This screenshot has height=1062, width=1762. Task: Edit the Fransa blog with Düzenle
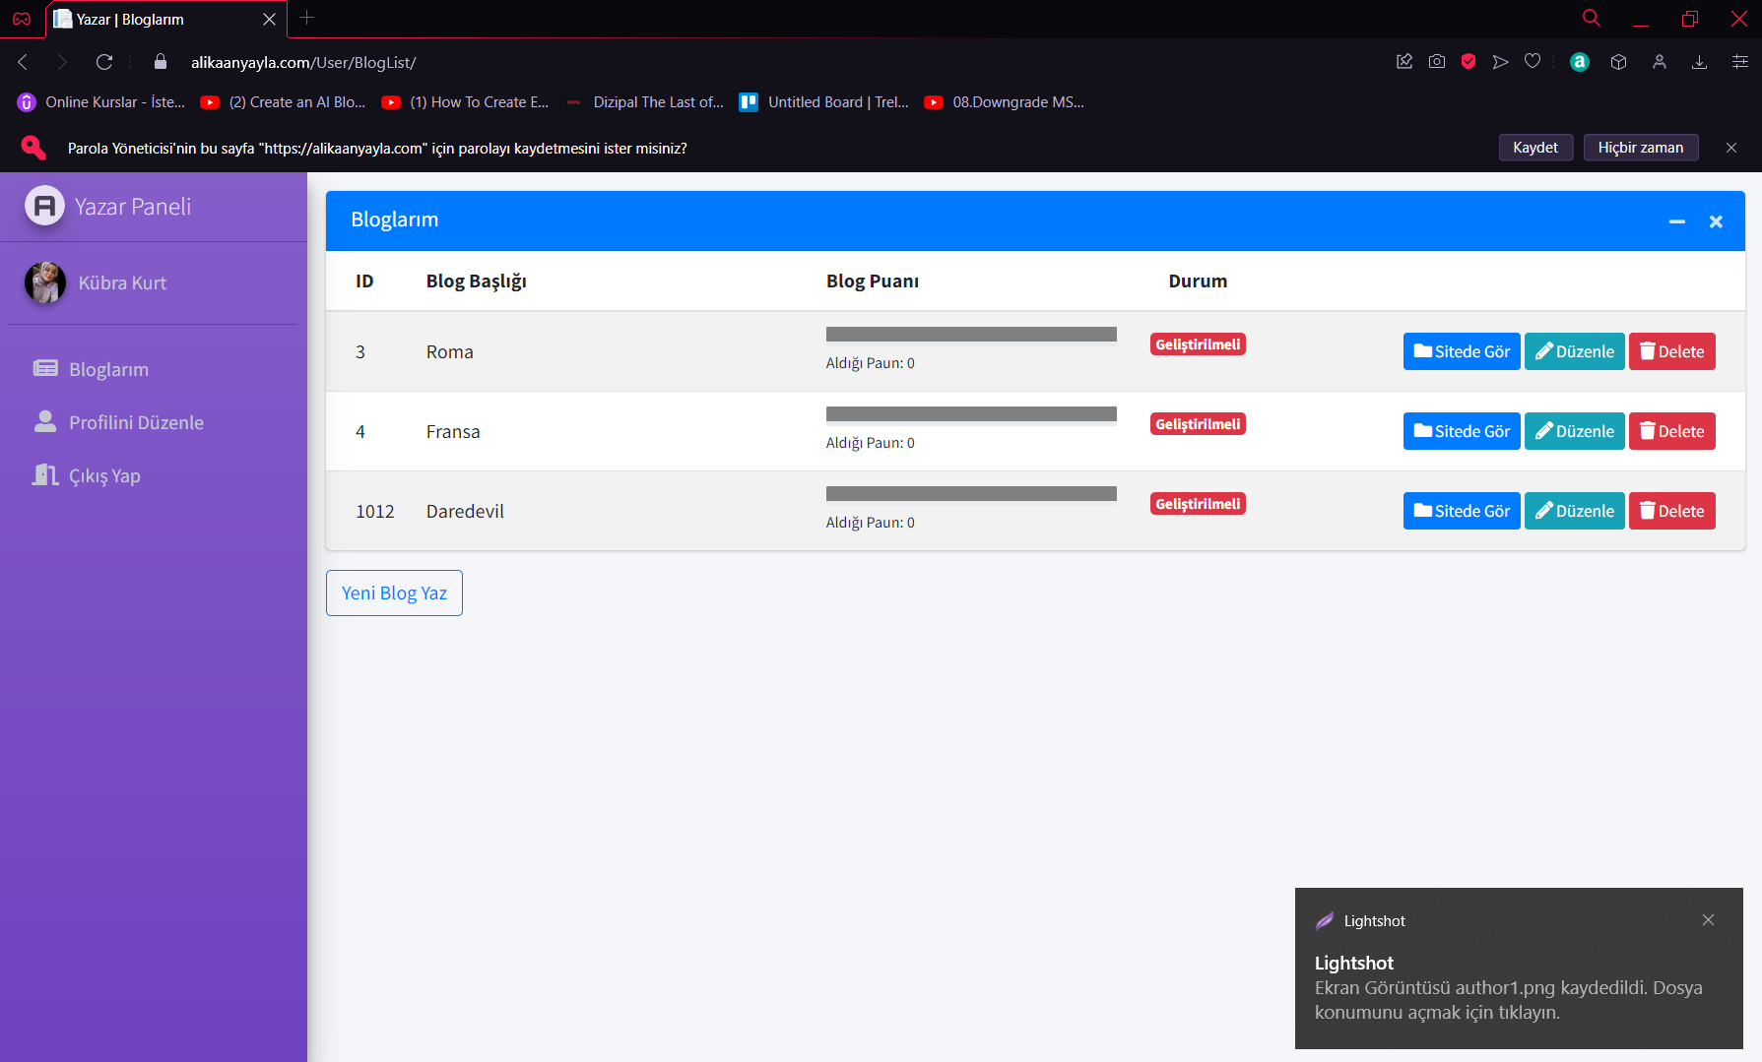1575,431
